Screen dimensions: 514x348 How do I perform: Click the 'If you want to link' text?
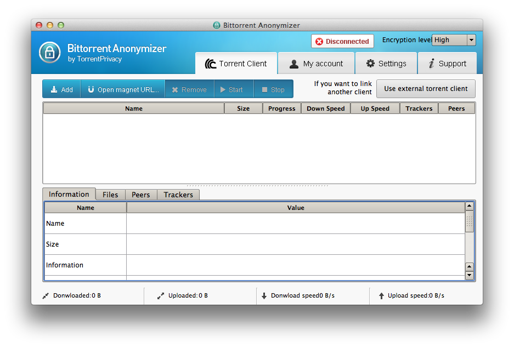point(343,84)
